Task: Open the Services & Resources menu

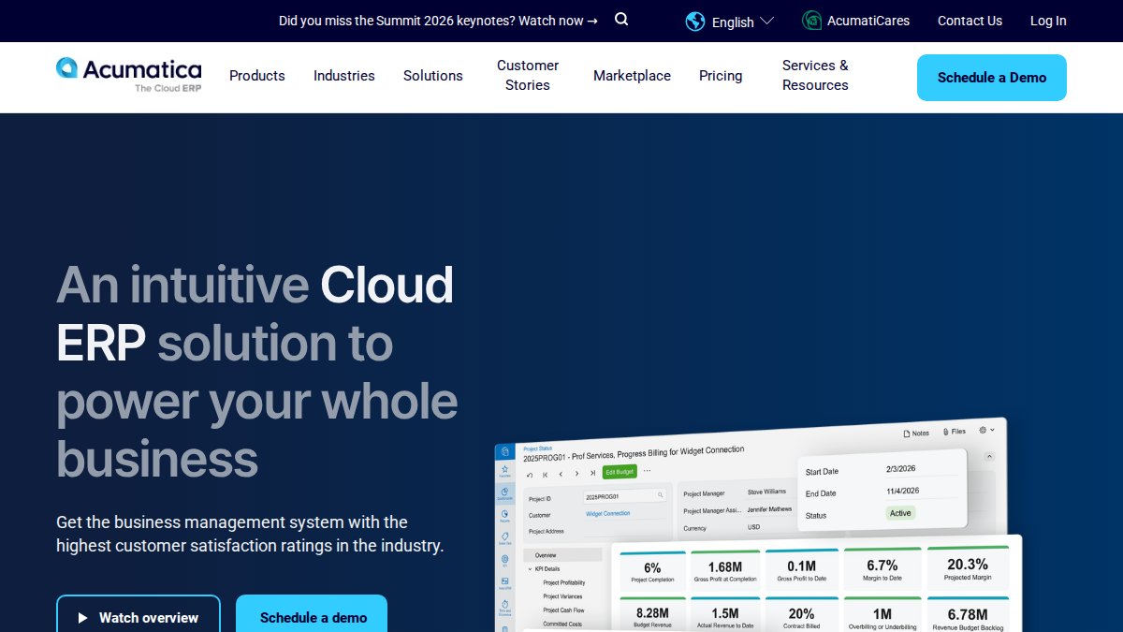Action: pyautogui.click(x=815, y=75)
